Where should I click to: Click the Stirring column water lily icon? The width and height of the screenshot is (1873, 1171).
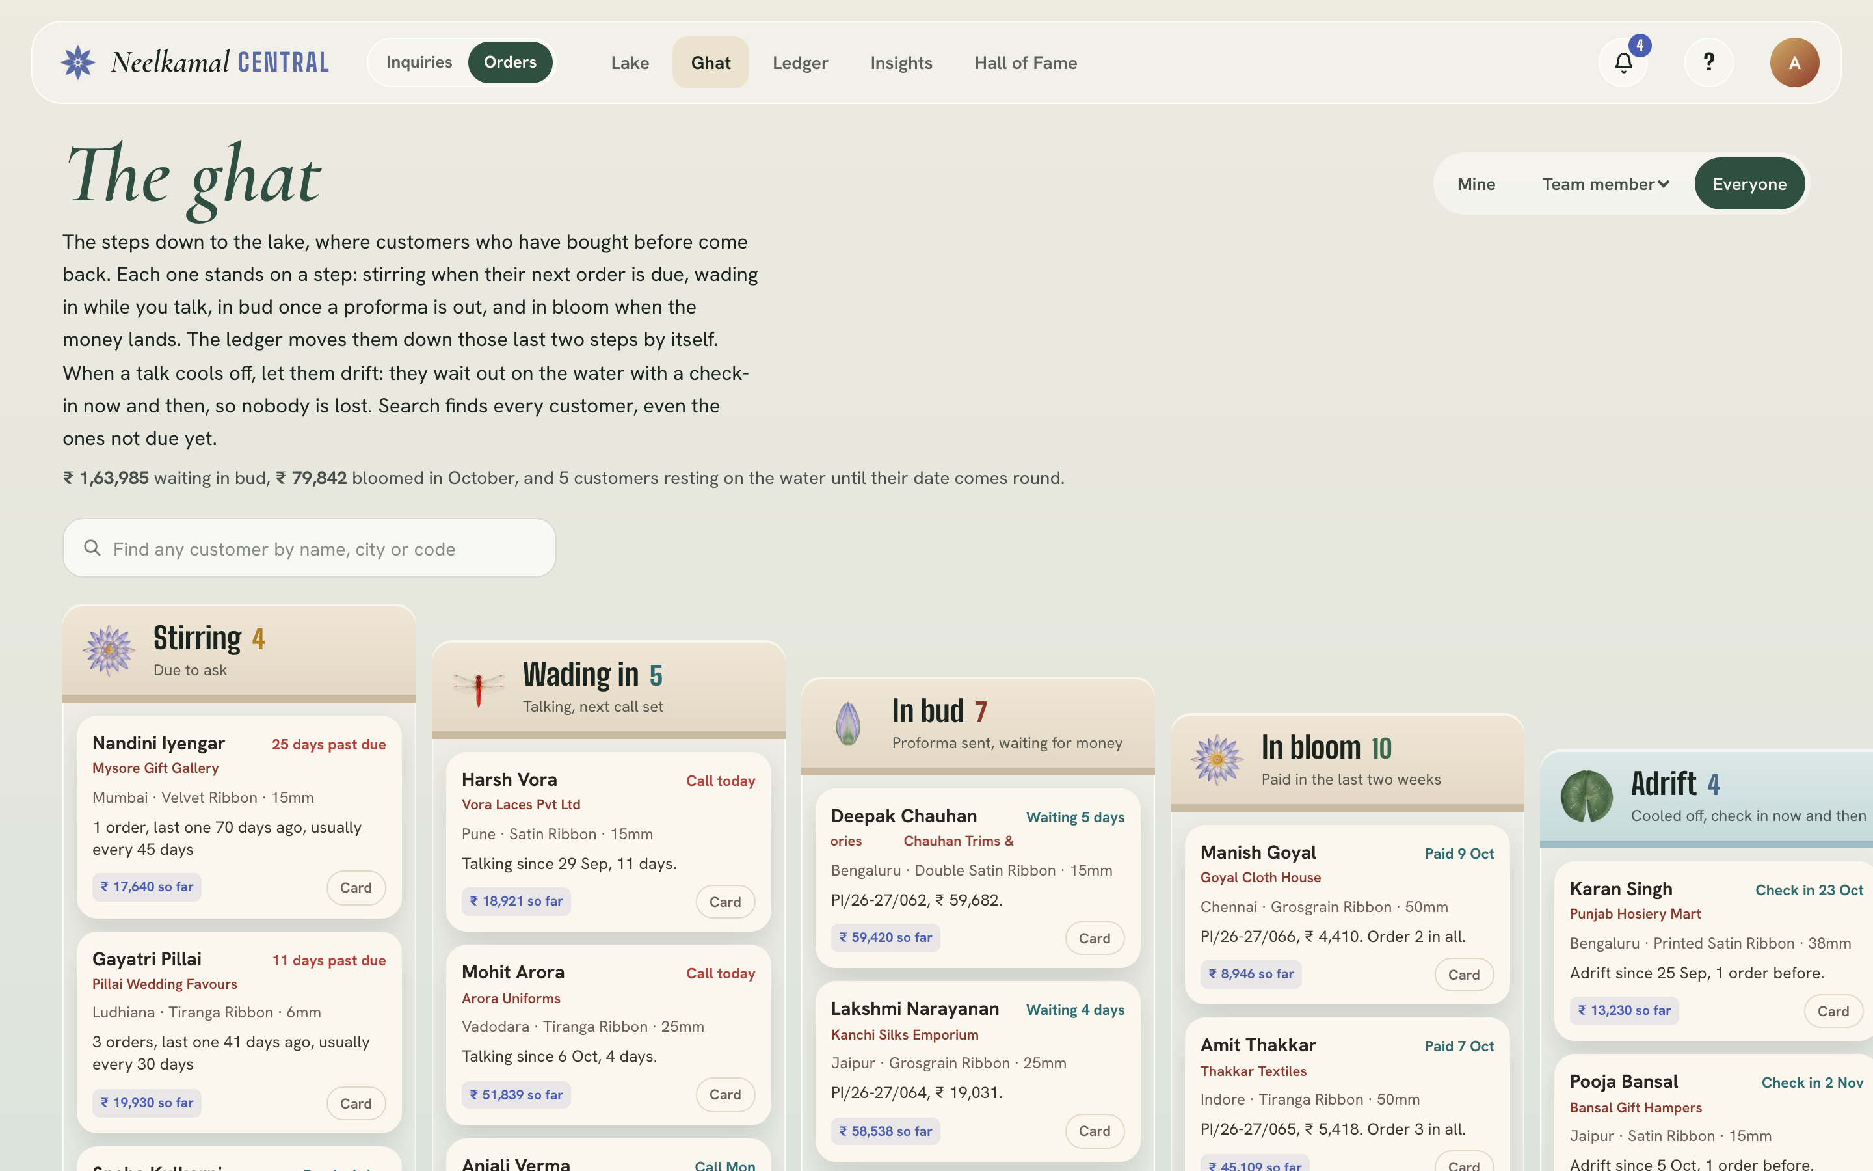109,651
